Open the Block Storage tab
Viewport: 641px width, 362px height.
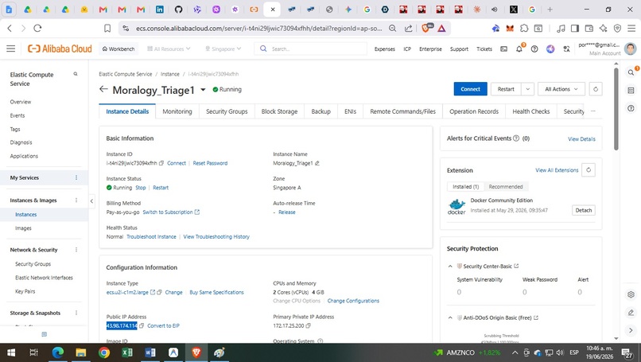click(x=280, y=111)
